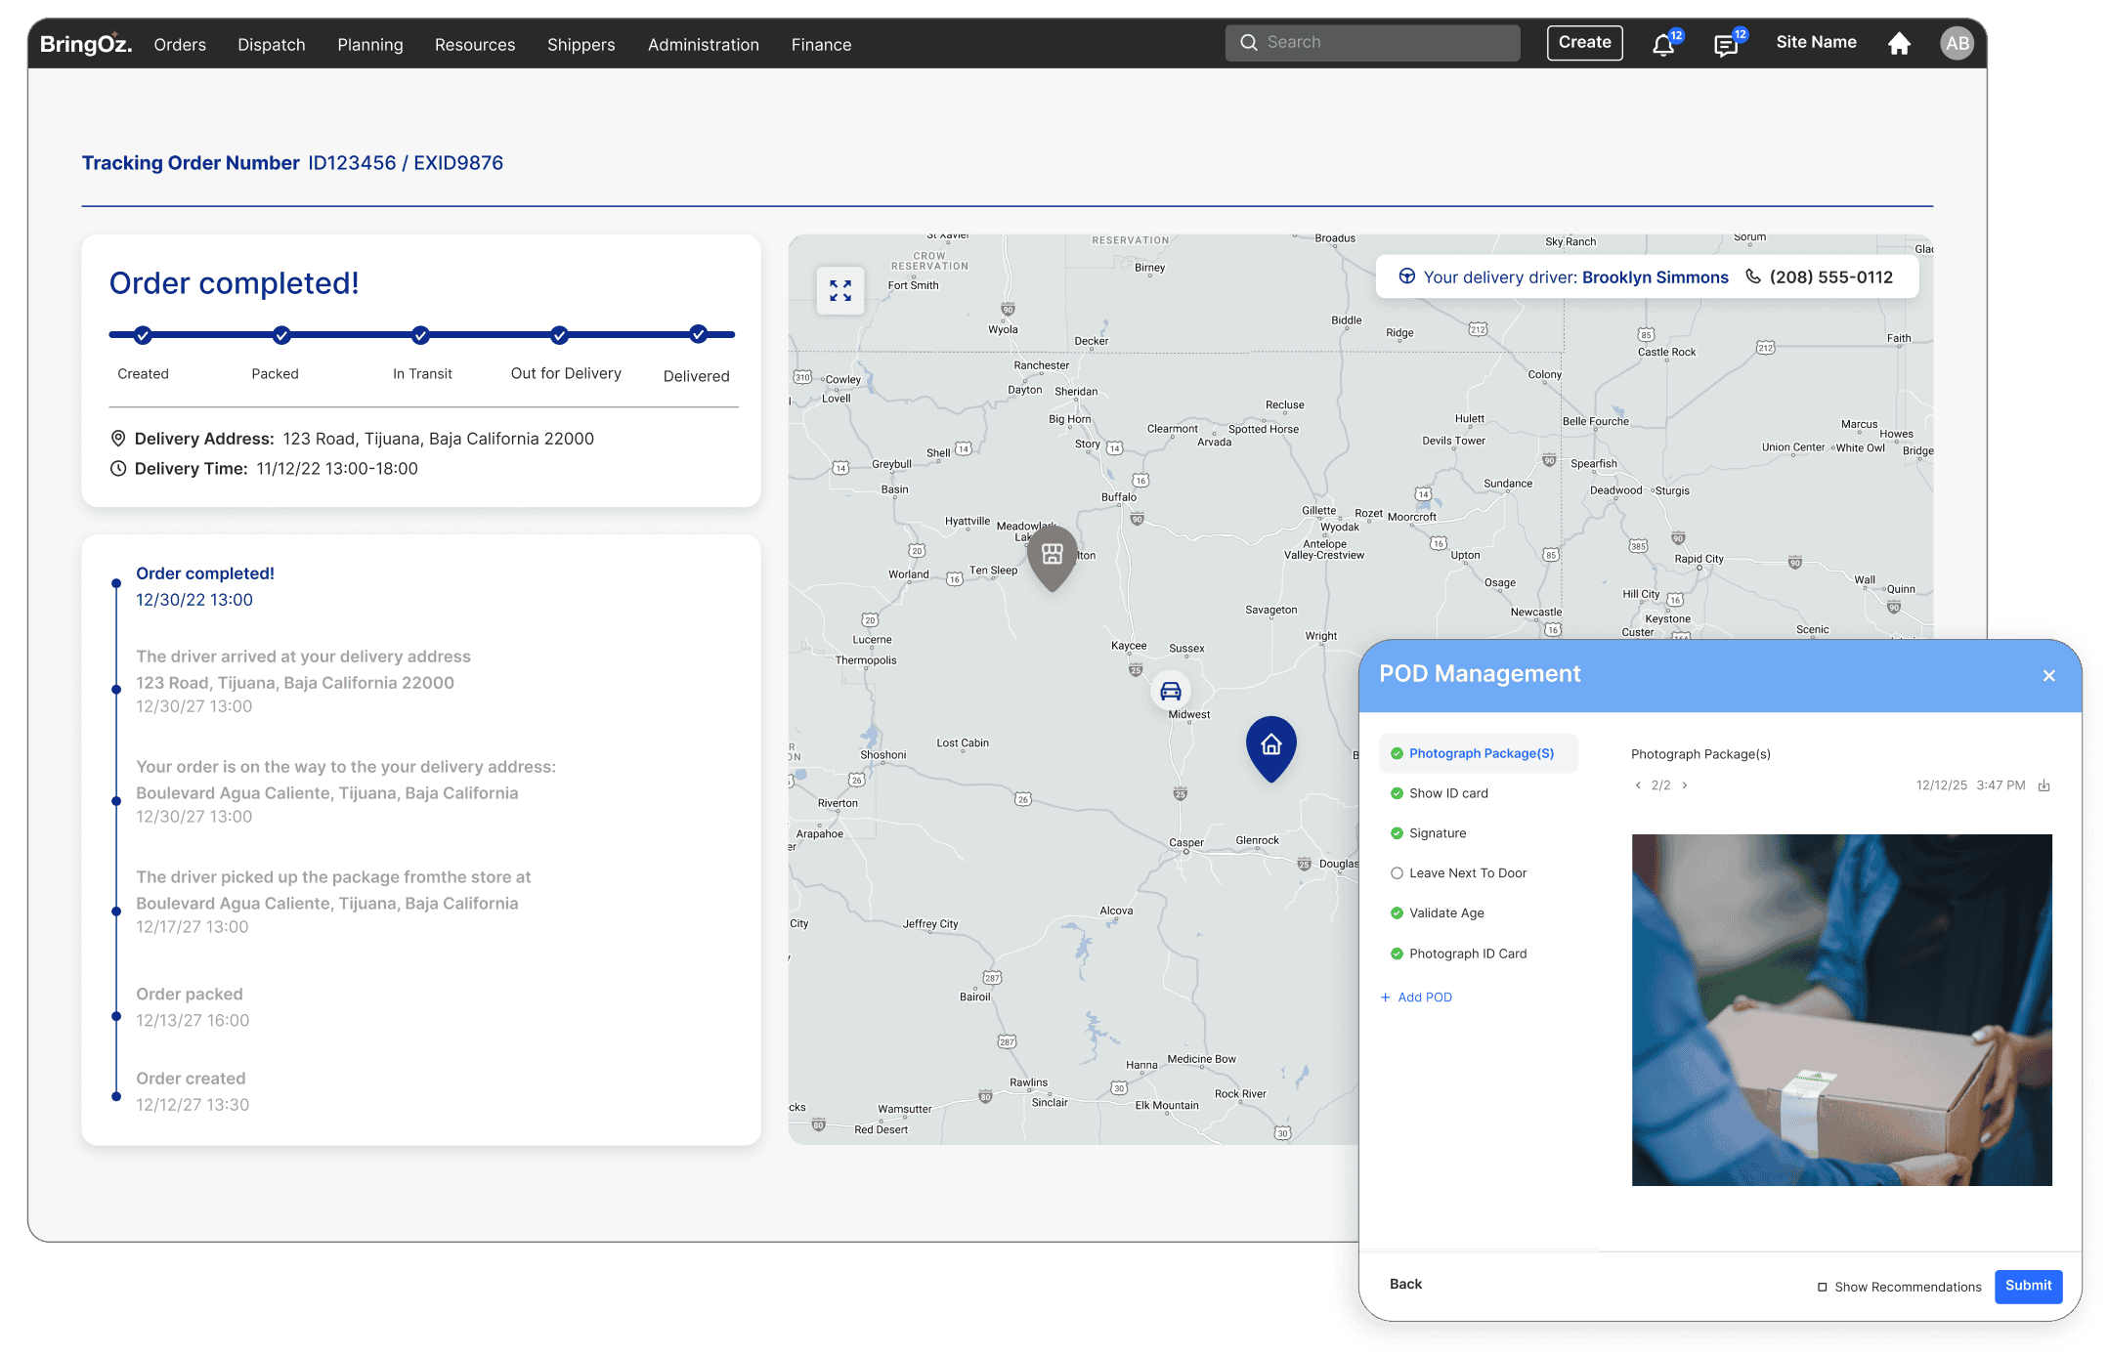2108x1357 pixels.
Task: Click the Add POD plus icon
Action: point(1385,997)
